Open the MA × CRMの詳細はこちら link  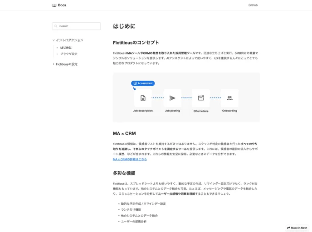(130, 159)
